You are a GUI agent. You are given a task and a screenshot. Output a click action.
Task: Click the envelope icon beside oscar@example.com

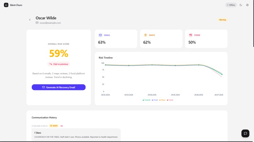click(x=37, y=23)
